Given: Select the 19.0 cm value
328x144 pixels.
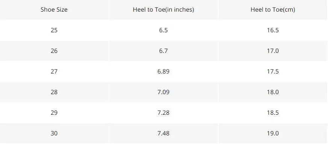Looking at the screenshot, I should tap(273, 133).
